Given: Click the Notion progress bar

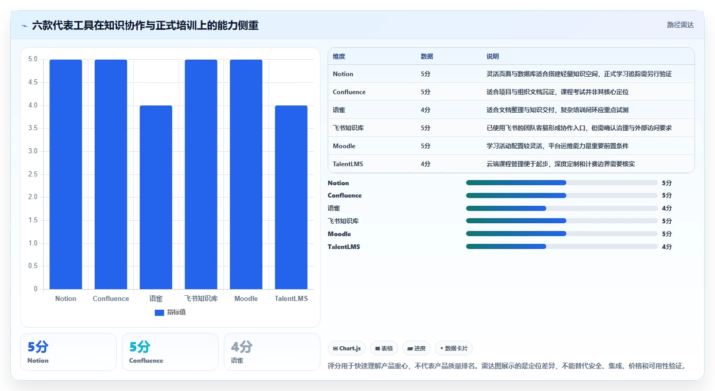Looking at the screenshot, I should (x=562, y=183).
